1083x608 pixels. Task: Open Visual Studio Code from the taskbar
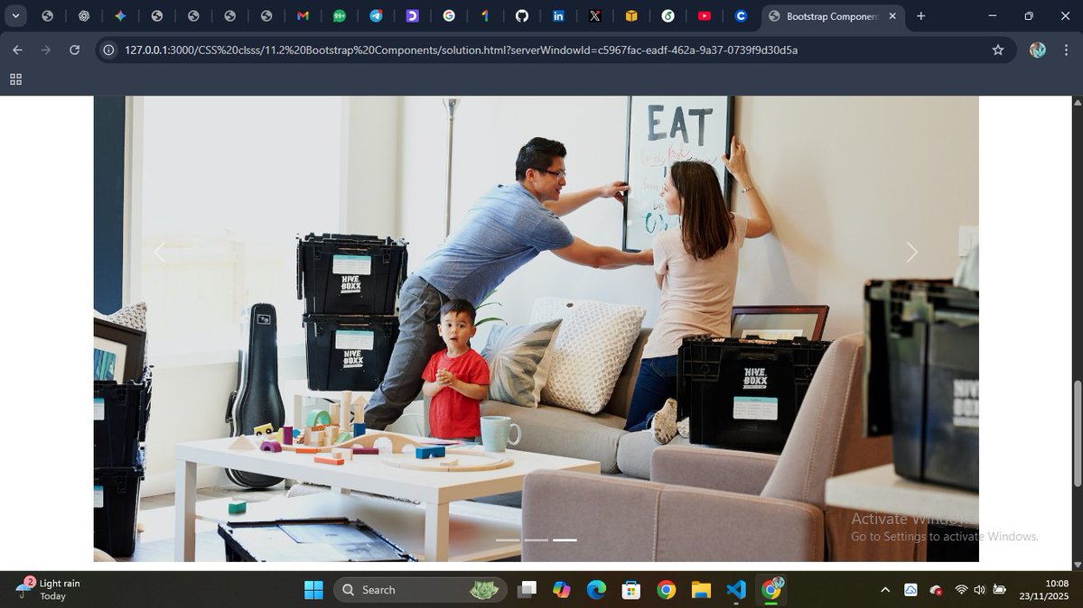click(x=736, y=589)
